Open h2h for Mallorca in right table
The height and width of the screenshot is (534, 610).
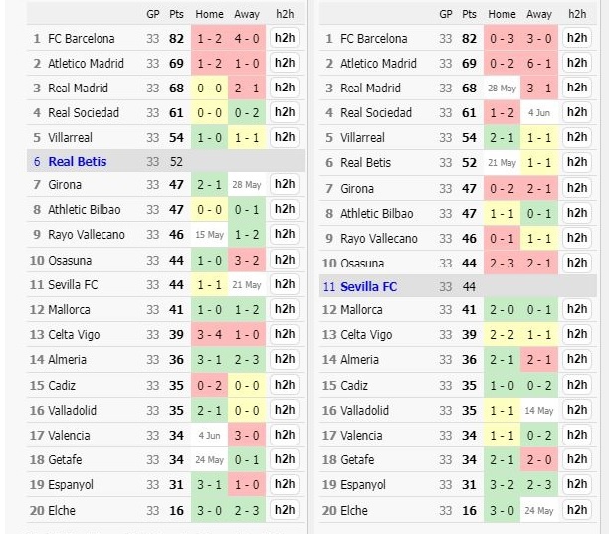577,309
